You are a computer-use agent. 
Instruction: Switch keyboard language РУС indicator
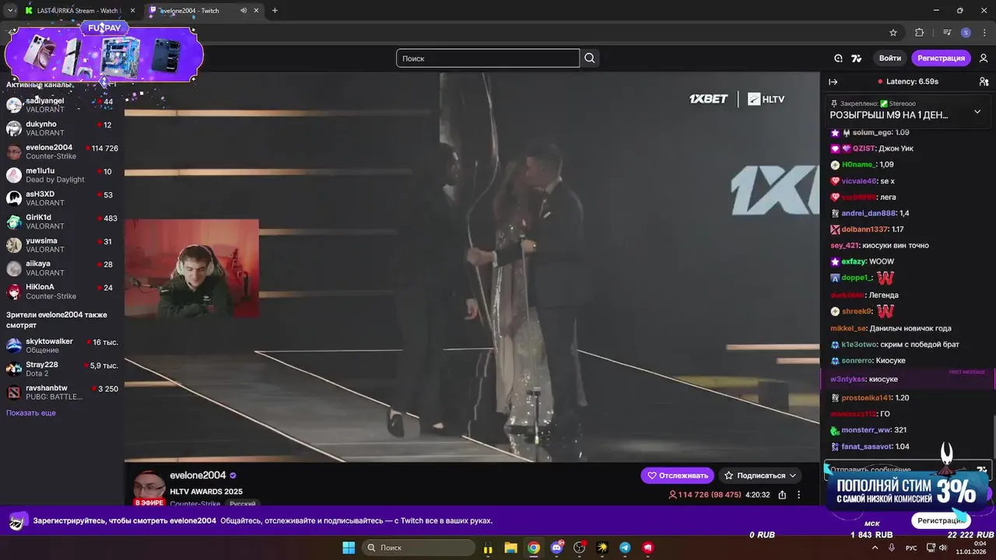click(911, 548)
